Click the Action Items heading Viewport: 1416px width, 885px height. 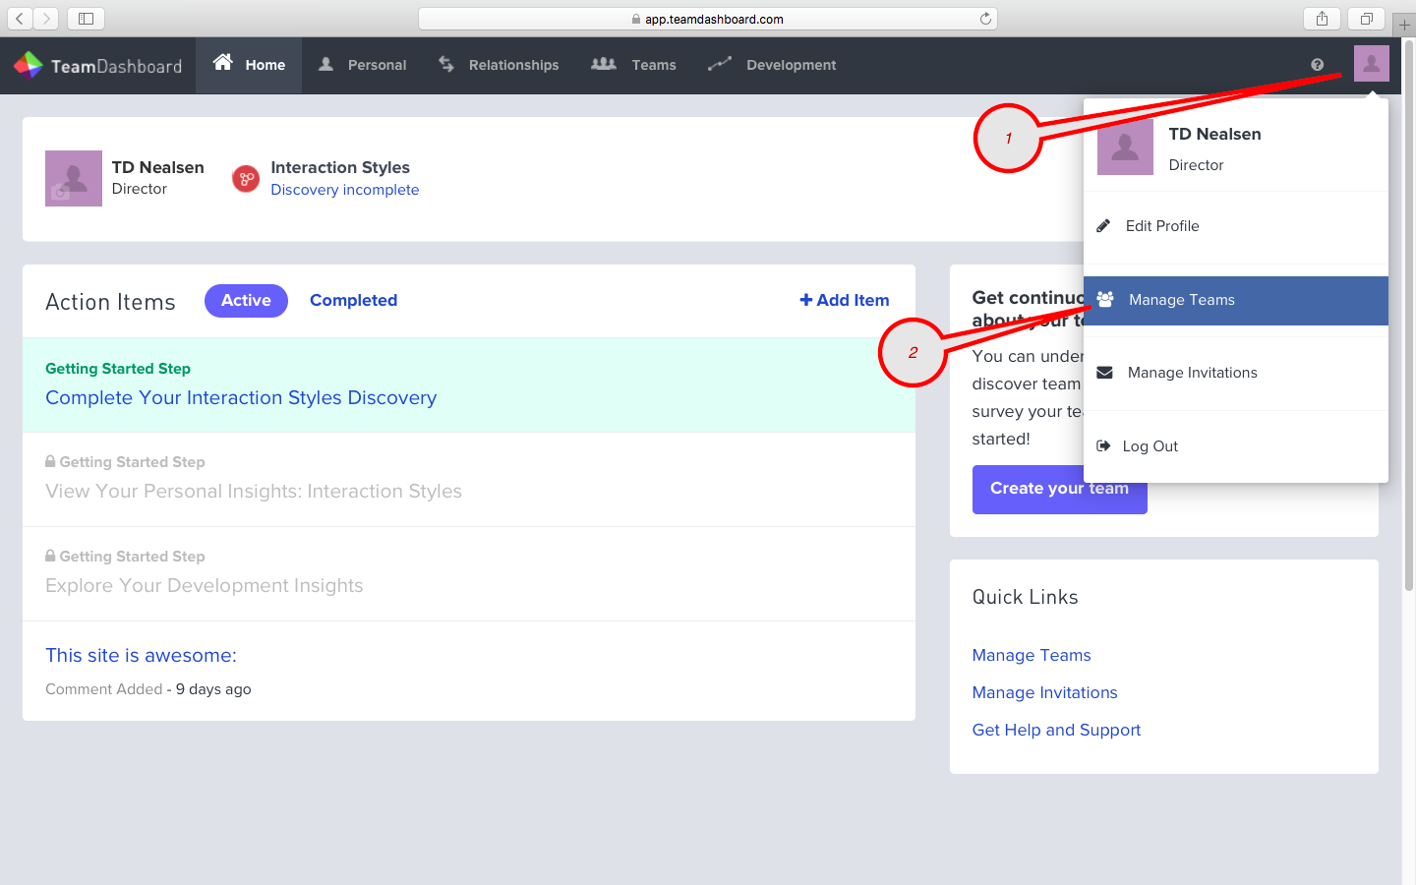110,302
